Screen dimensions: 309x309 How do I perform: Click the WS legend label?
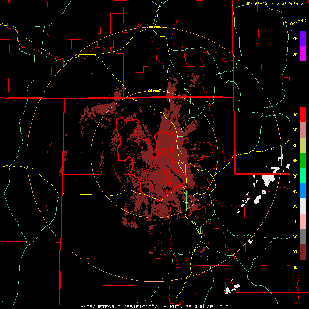pos(295,191)
